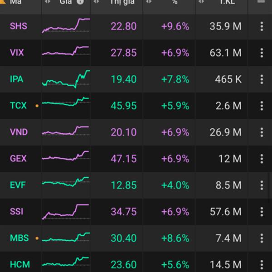Open the hamburger menu in table header
272x272 pixels.
(261, 2)
